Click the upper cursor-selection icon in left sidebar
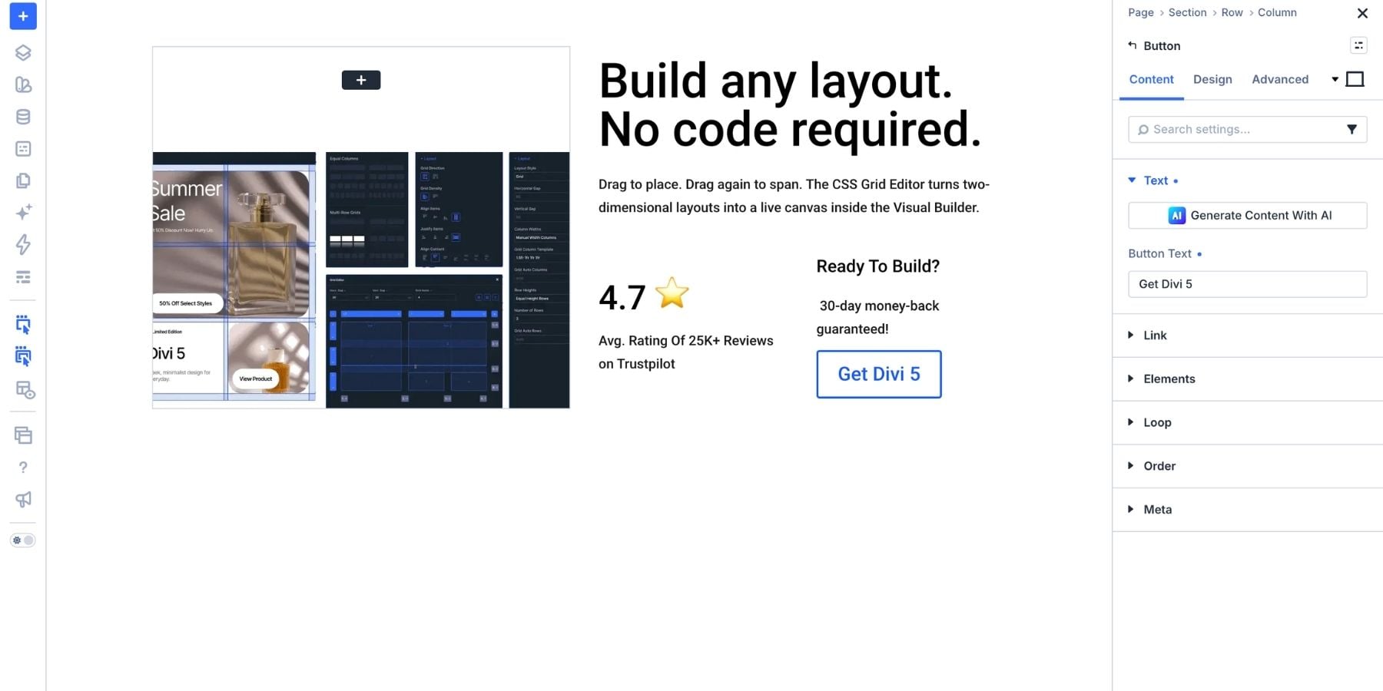This screenshot has width=1383, height=691. click(23, 325)
